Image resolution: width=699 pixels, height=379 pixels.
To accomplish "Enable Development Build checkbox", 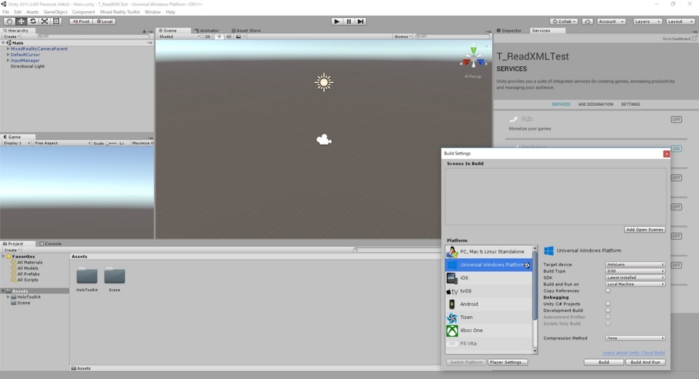I will click(608, 310).
